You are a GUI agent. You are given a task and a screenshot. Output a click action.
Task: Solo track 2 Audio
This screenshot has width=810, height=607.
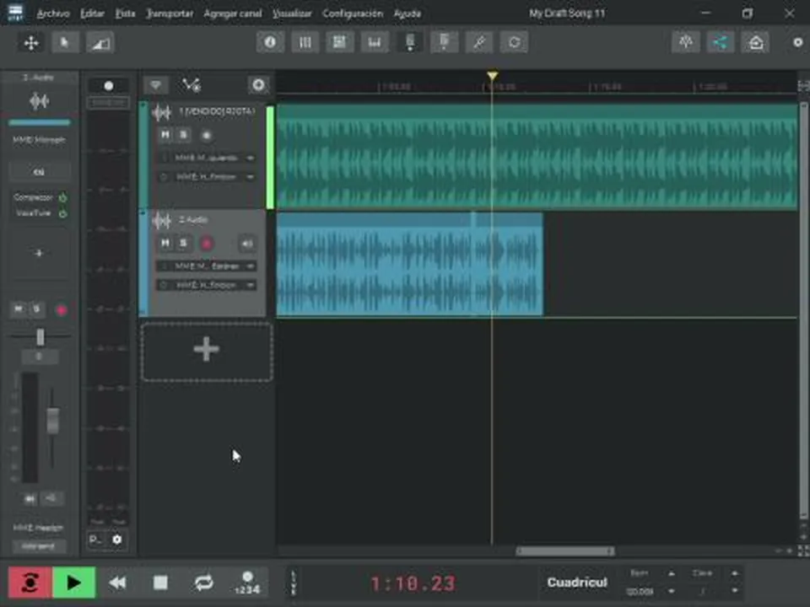tap(183, 243)
